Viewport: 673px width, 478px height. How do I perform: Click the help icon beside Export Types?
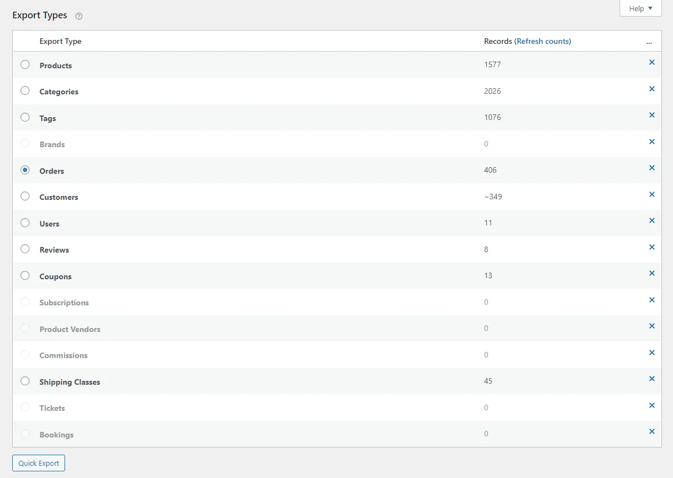point(79,16)
